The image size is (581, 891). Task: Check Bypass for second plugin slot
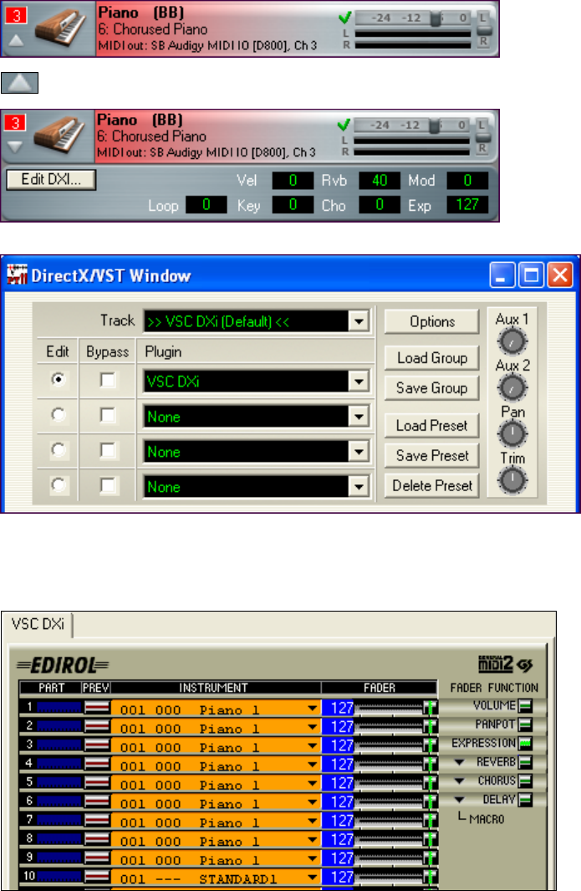click(107, 415)
